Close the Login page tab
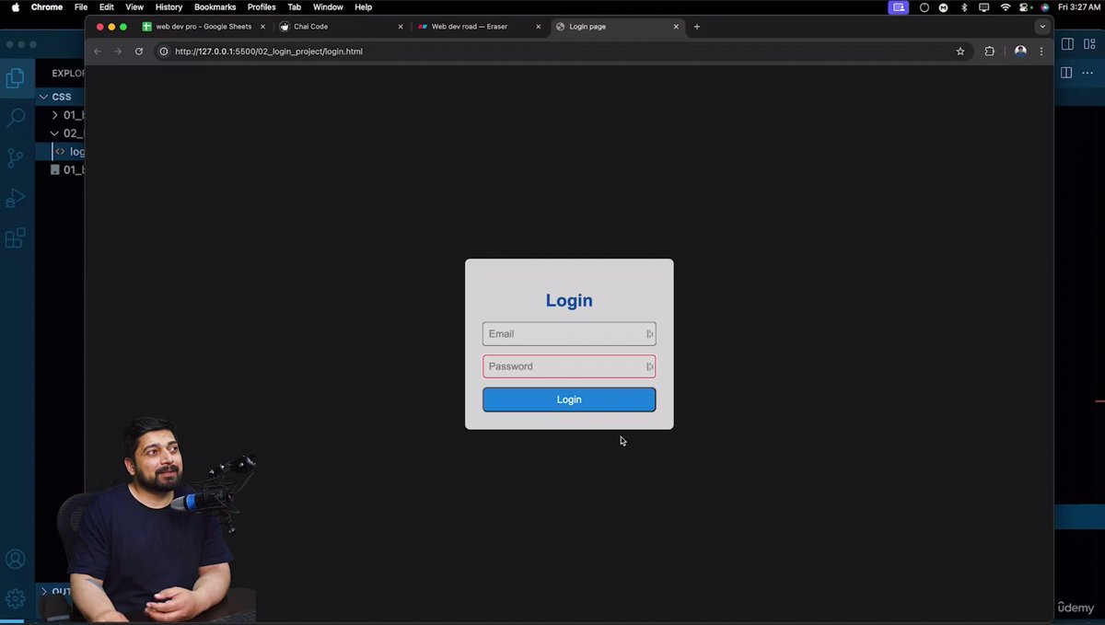1105x625 pixels. click(x=676, y=27)
